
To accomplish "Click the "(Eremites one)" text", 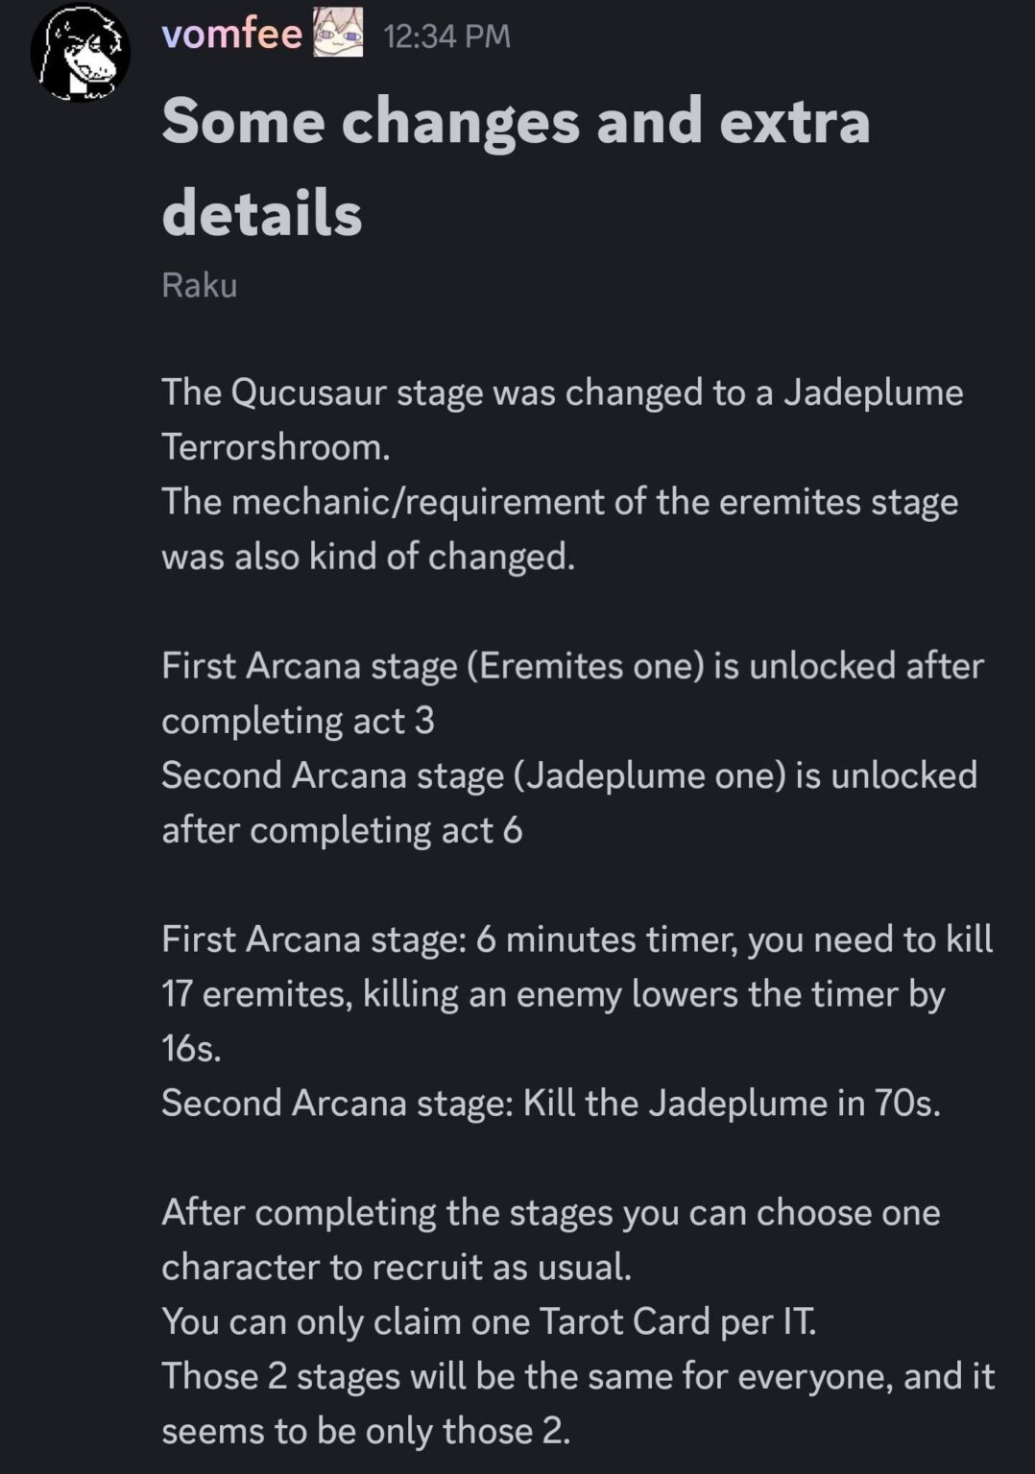I will (586, 666).
